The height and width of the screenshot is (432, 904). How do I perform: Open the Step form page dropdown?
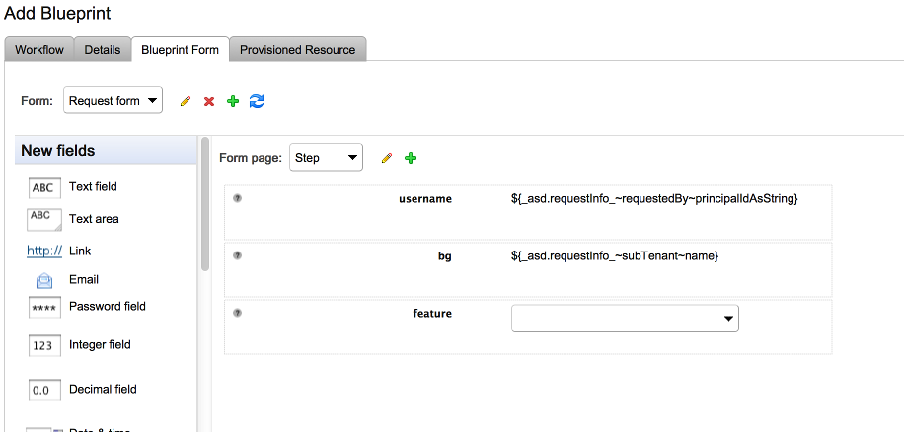tap(326, 158)
